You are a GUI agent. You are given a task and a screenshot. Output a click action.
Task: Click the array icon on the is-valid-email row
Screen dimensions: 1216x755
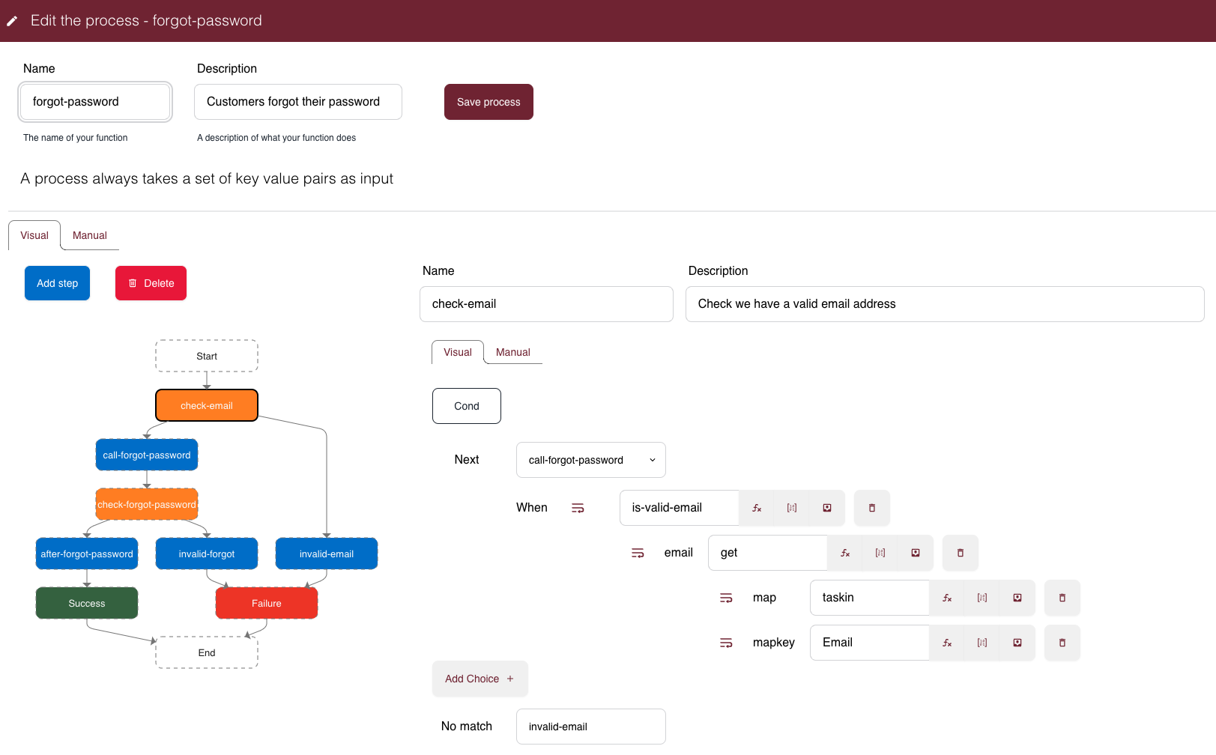pos(791,508)
